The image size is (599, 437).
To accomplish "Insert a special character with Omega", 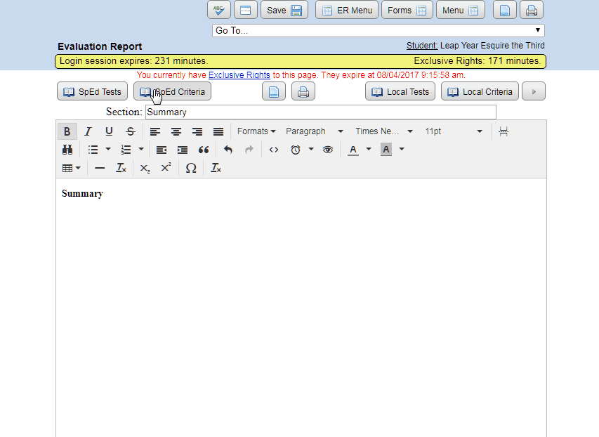I will tap(191, 168).
